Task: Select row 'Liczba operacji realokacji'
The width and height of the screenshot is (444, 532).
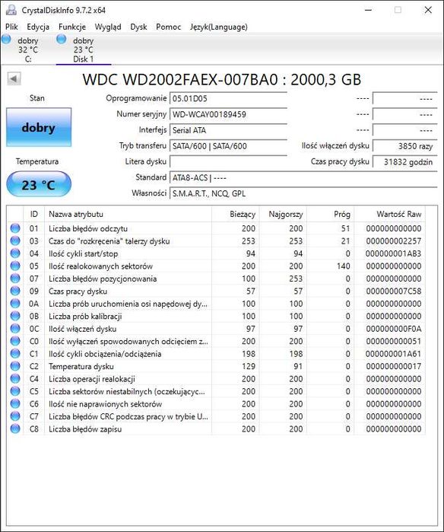Action: pyautogui.click(x=216, y=379)
